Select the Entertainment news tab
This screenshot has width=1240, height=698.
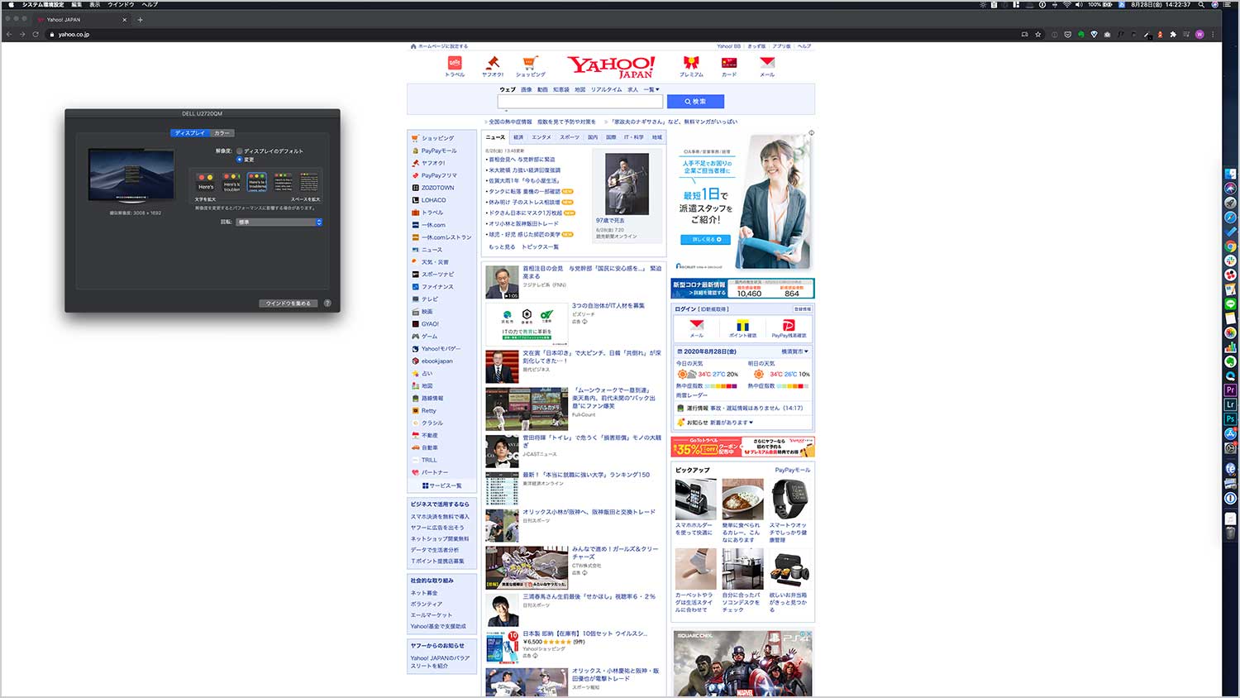541,137
